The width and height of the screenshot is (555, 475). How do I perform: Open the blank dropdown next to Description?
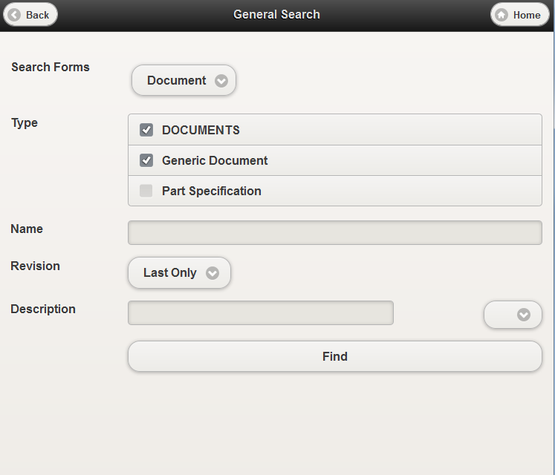pos(513,315)
